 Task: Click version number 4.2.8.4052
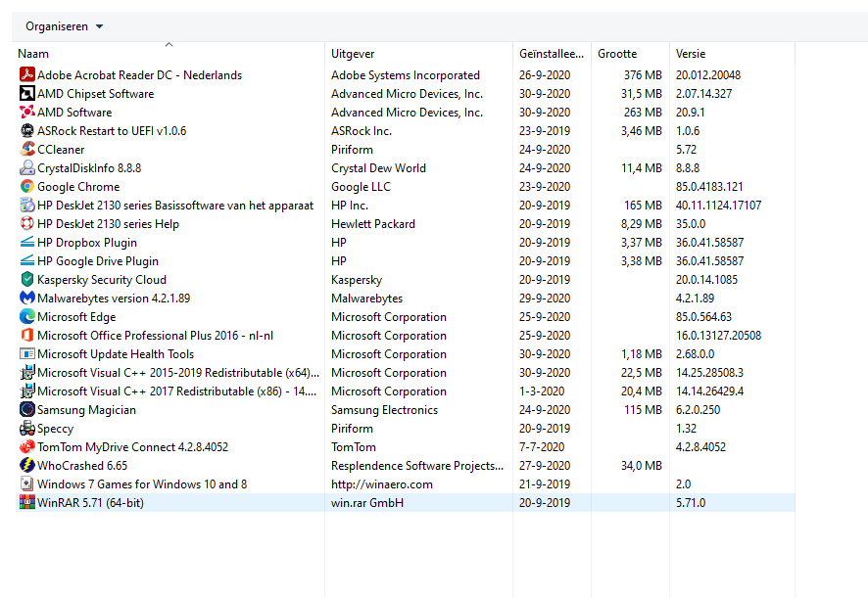(700, 447)
